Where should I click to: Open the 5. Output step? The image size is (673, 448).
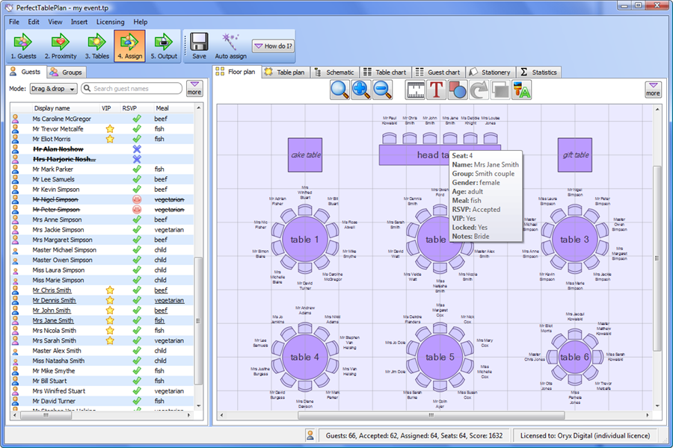[x=164, y=46]
